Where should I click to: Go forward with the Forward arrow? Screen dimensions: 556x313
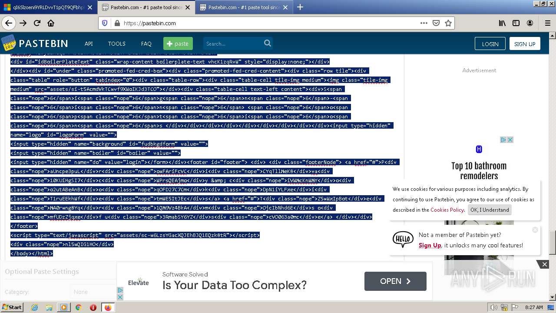pyautogui.click(x=23, y=23)
